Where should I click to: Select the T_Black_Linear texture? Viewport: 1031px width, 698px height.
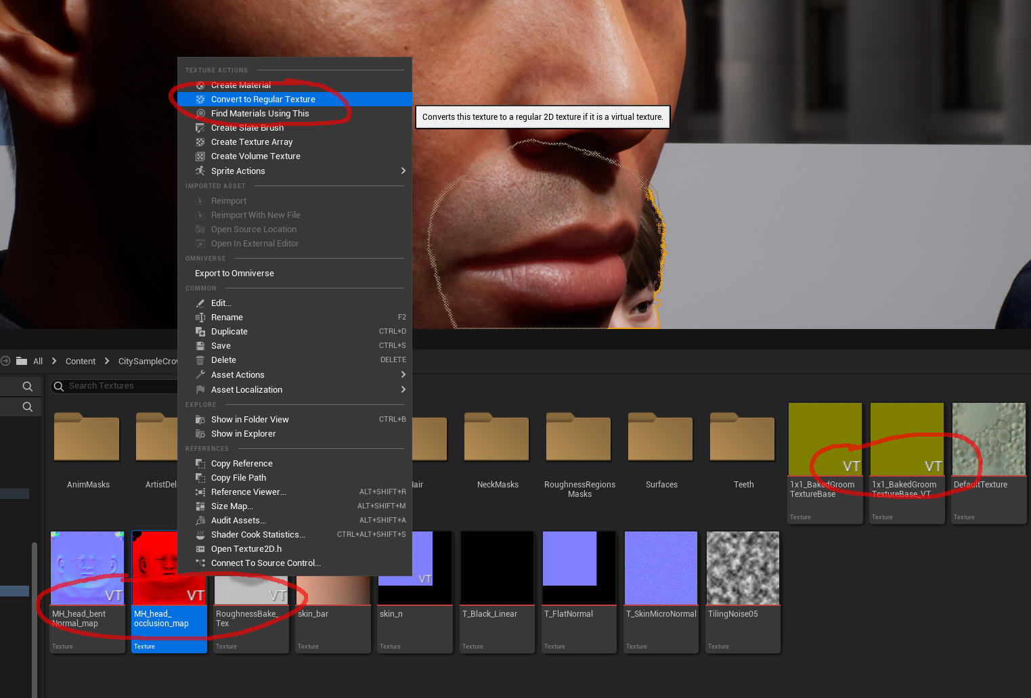498,592
